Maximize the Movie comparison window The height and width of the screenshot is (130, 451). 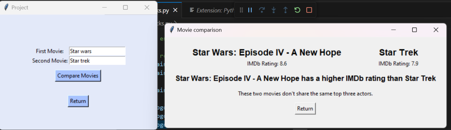click(414, 30)
